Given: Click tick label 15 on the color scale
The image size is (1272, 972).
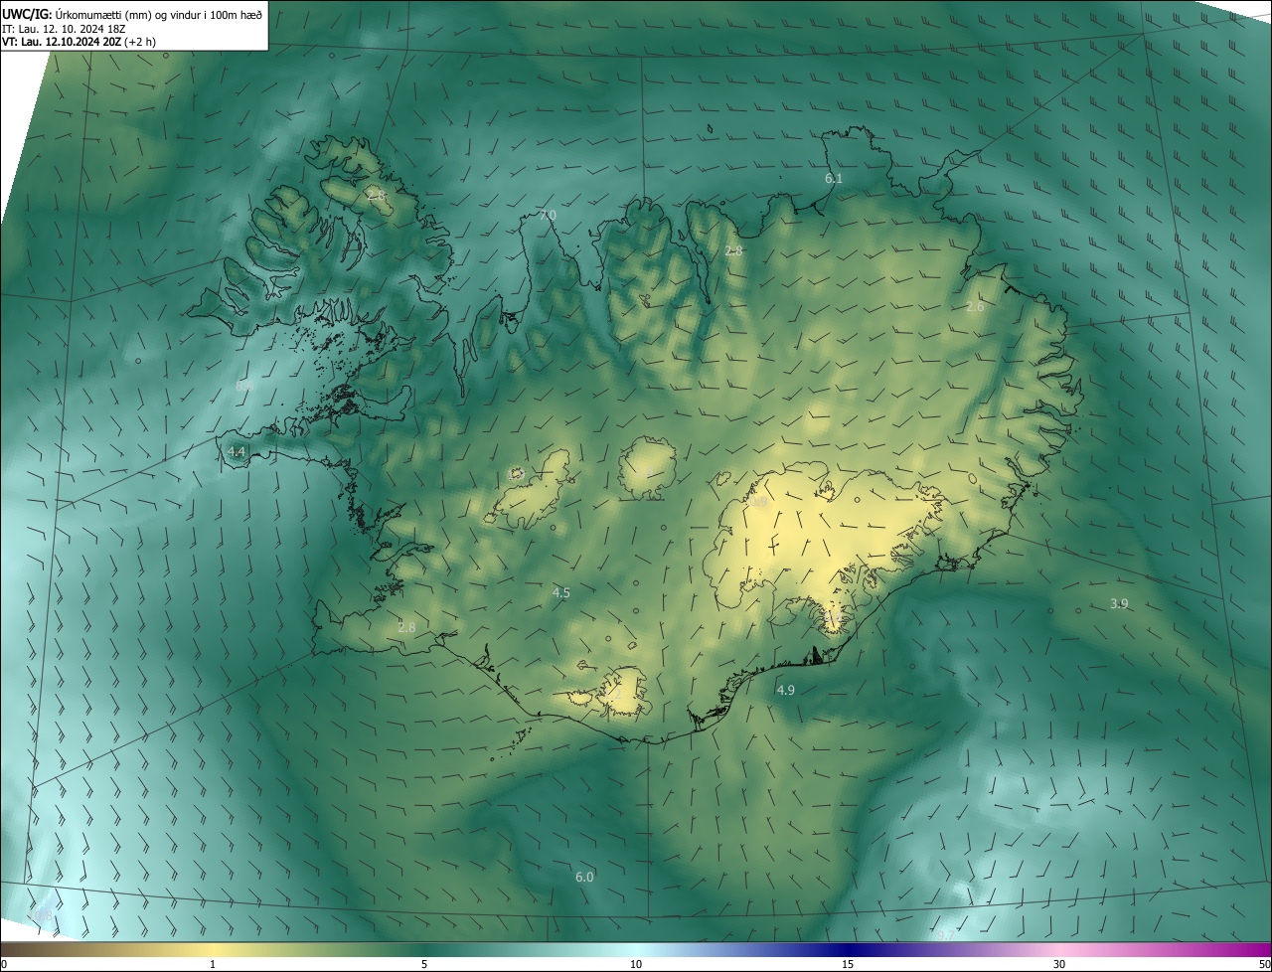Looking at the screenshot, I should pyautogui.click(x=848, y=964).
